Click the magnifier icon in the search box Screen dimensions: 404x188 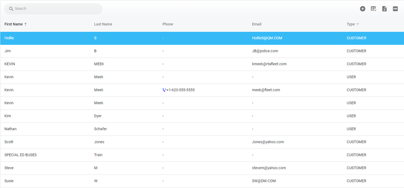tap(11, 9)
